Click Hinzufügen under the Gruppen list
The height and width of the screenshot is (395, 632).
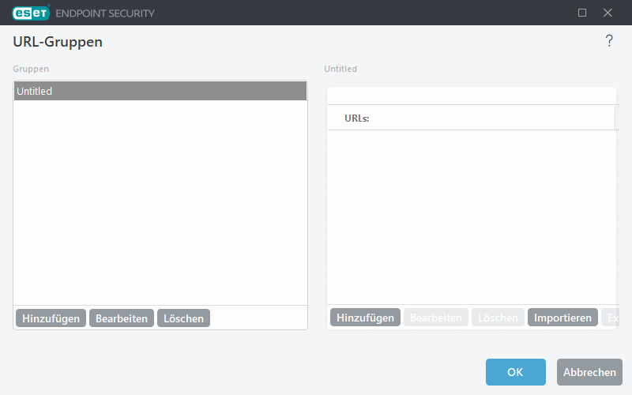click(x=51, y=318)
